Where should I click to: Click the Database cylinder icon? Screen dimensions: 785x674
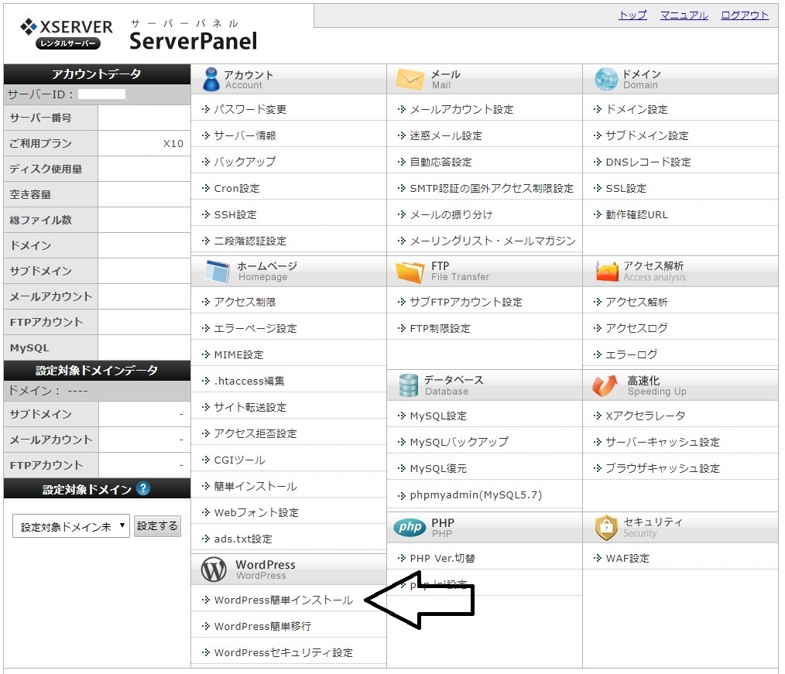[x=409, y=385]
